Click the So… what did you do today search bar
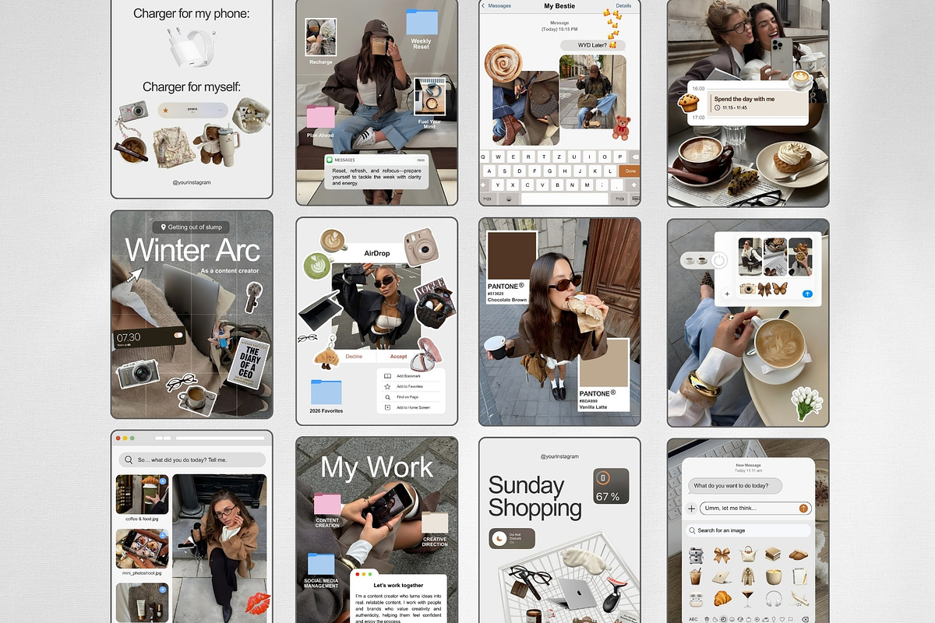This screenshot has width=935, height=623. pyautogui.click(x=192, y=459)
